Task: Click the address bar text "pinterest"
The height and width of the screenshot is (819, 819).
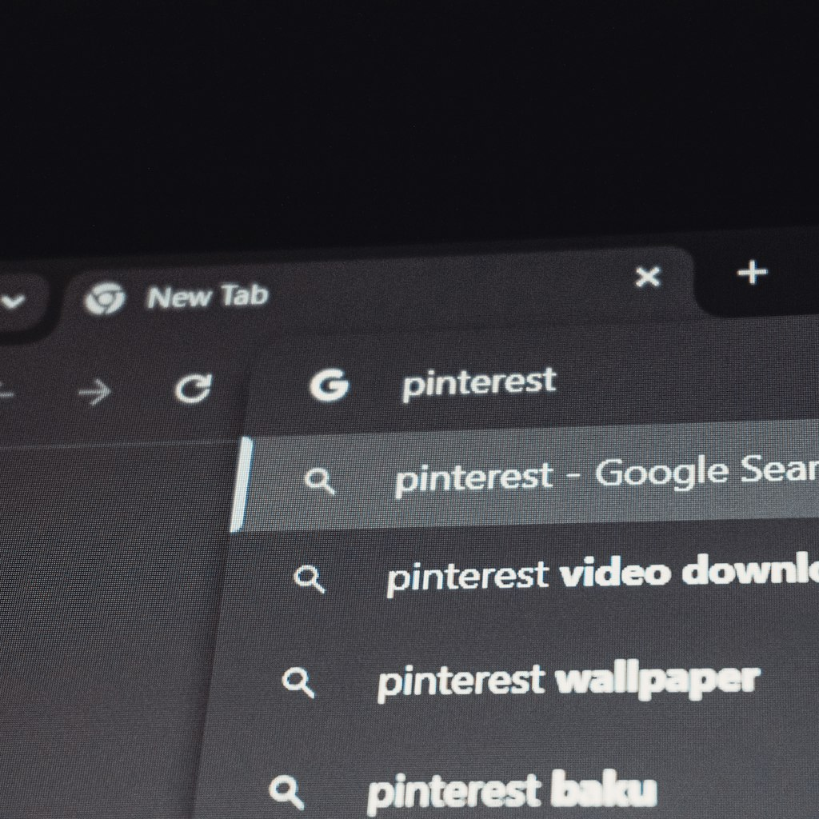Action: pos(478,383)
